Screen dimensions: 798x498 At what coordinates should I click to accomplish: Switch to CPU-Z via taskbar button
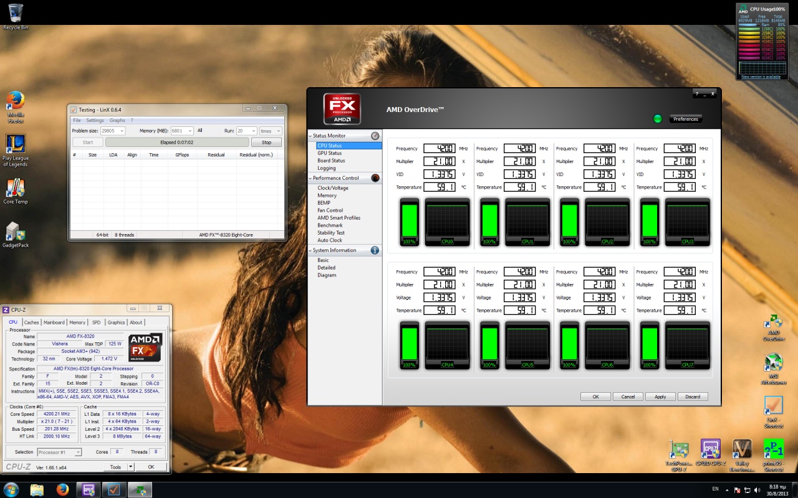(89, 489)
